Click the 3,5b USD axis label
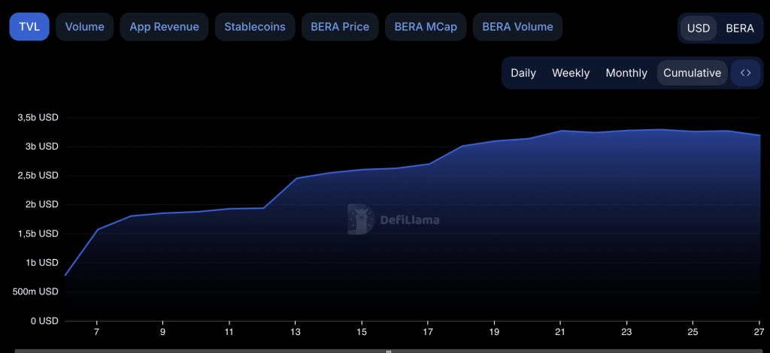The image size is (770, 353). click(x=38, y=118)
